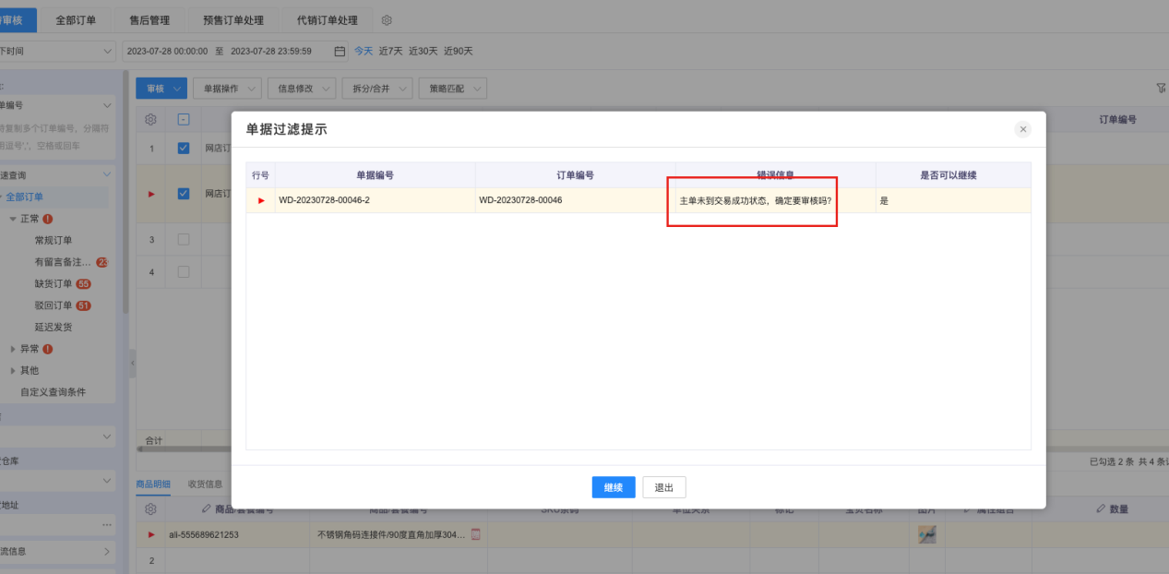Open the 策略匹配 dropdown

pos(452,89)
